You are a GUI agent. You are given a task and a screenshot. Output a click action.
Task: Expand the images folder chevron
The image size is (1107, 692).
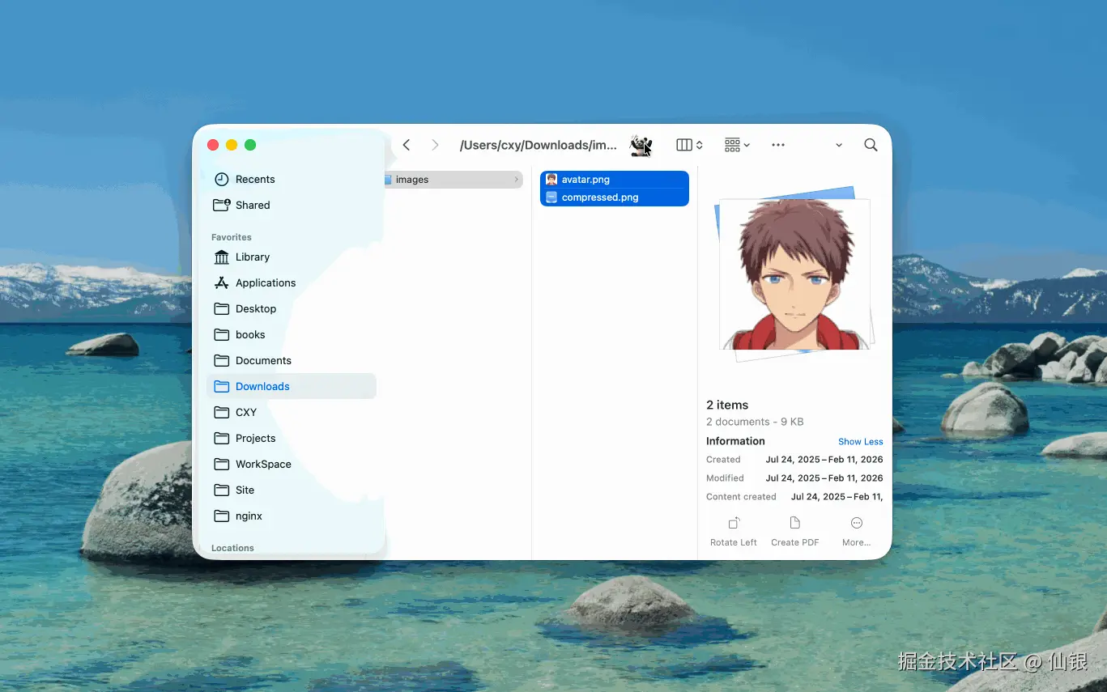tap(516, 179)
